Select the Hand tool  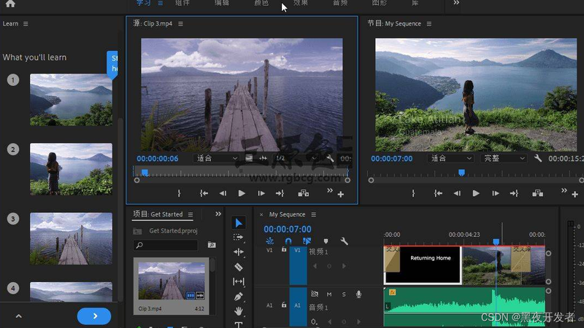pyautogui.click(x=239, y=311)
